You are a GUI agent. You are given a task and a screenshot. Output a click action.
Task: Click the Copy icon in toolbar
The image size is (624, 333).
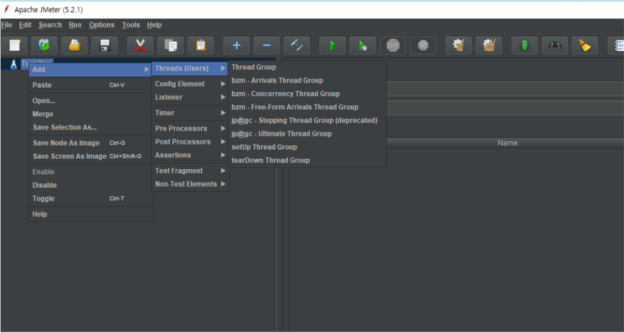[171, 45]
